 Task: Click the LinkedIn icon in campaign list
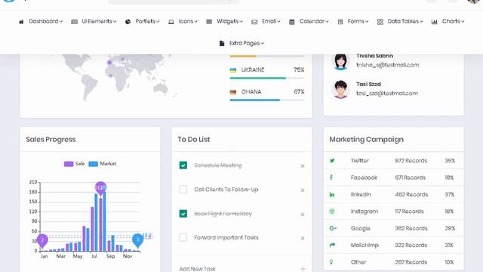[x=332, y=194]
